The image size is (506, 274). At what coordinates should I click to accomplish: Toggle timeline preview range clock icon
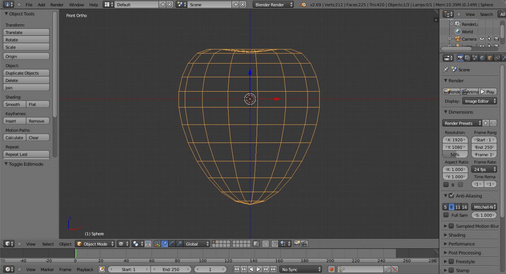click(x=102, y=270)
